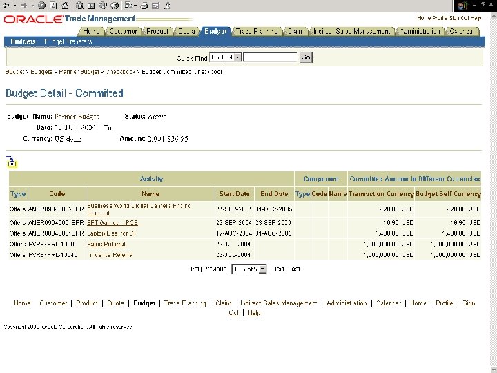Click the footer Help link
The width and height of the screenshot is (497, 373).
(254, 313)
